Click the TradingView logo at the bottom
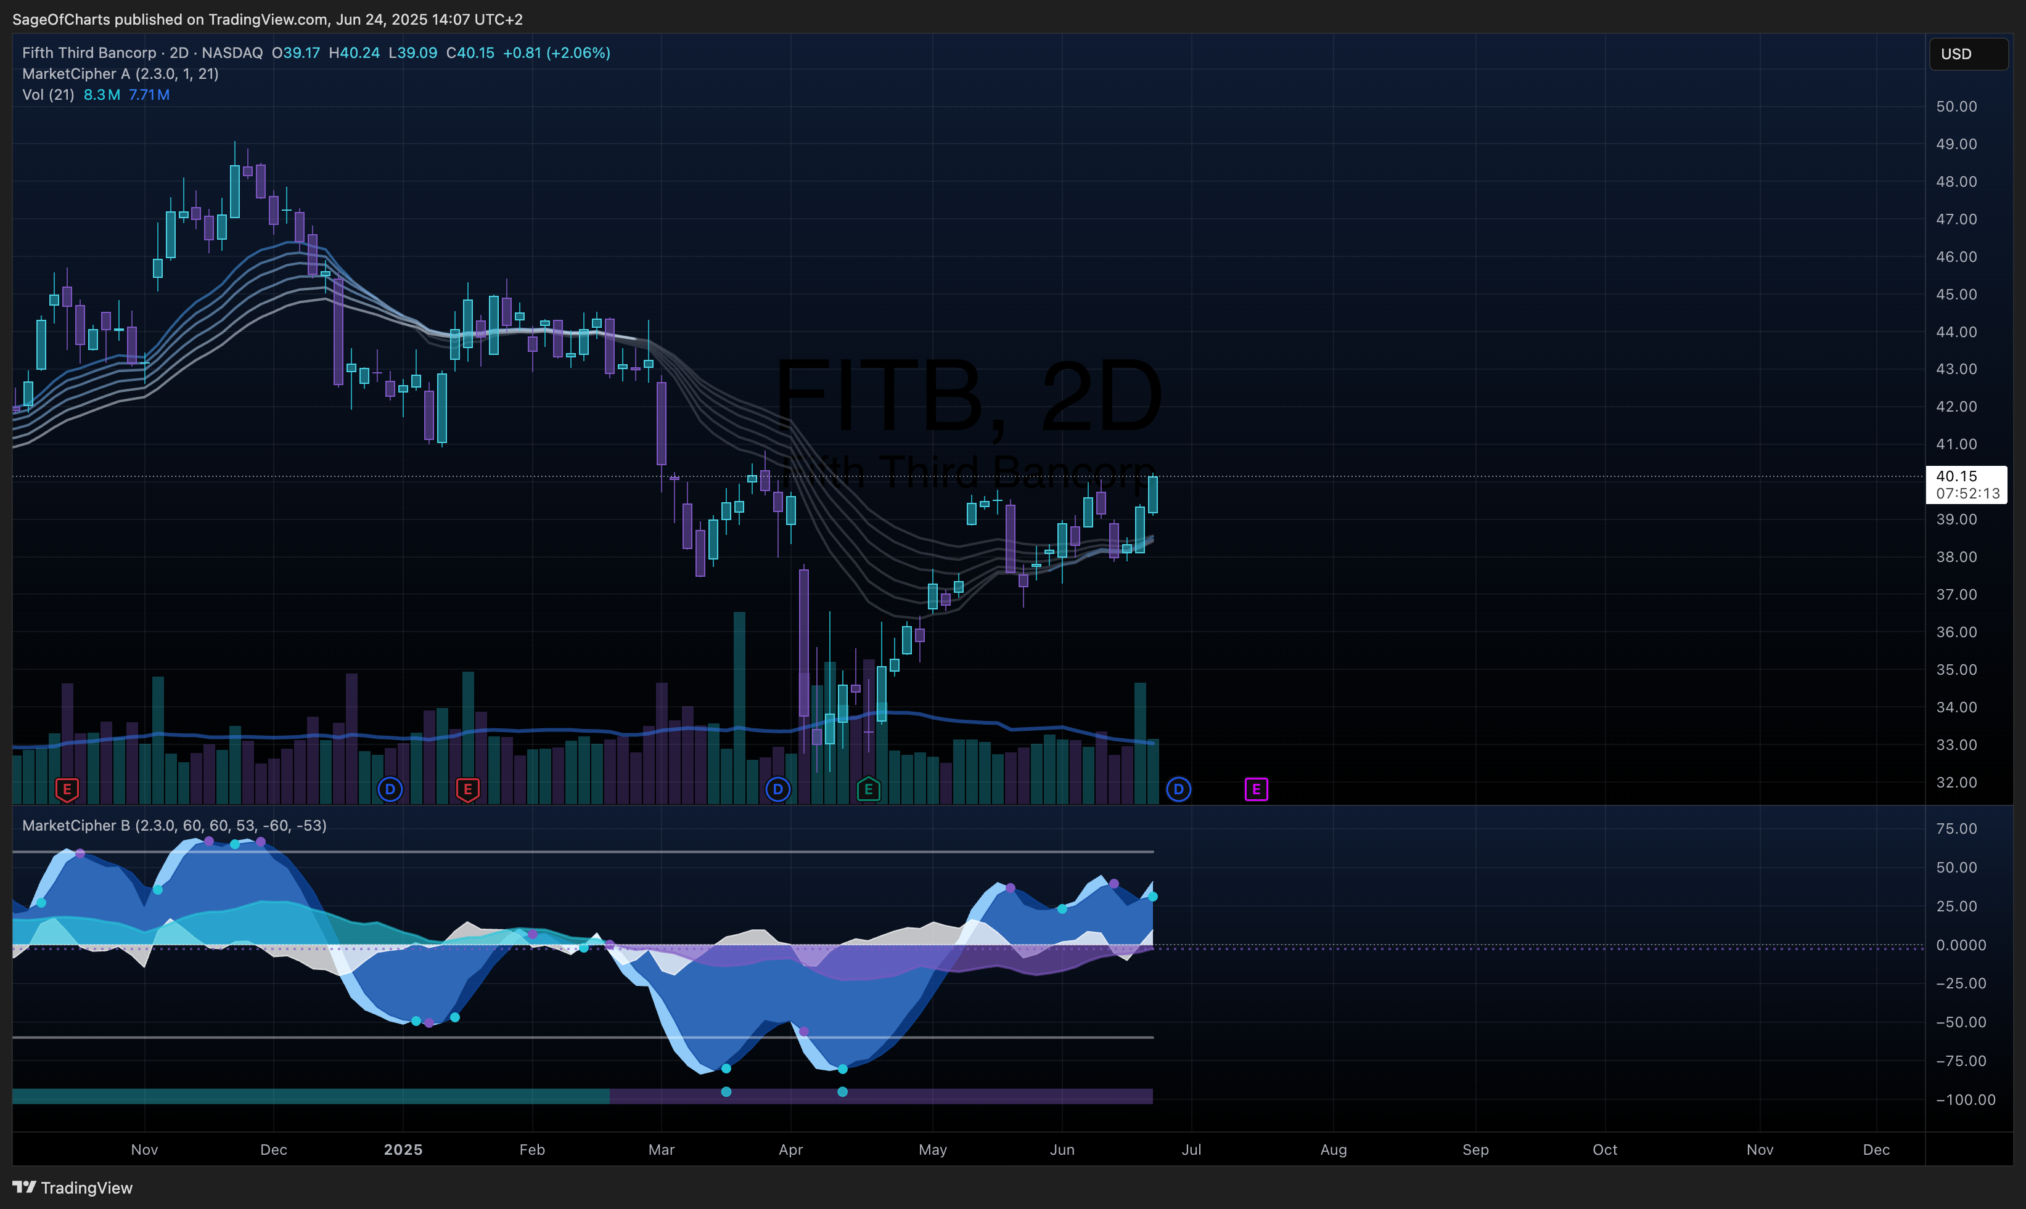 73,1188
